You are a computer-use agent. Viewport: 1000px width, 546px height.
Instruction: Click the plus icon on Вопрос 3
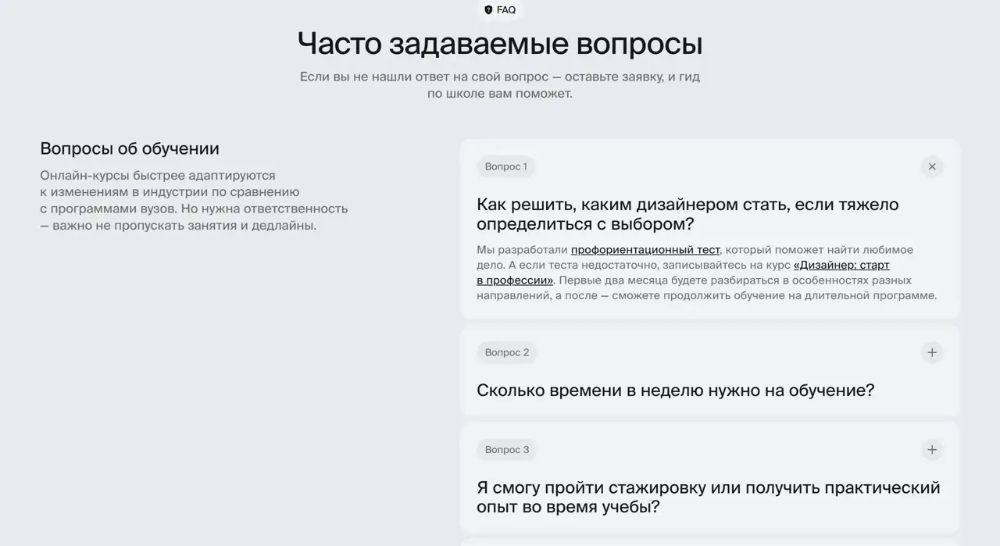tap(931, 449)
